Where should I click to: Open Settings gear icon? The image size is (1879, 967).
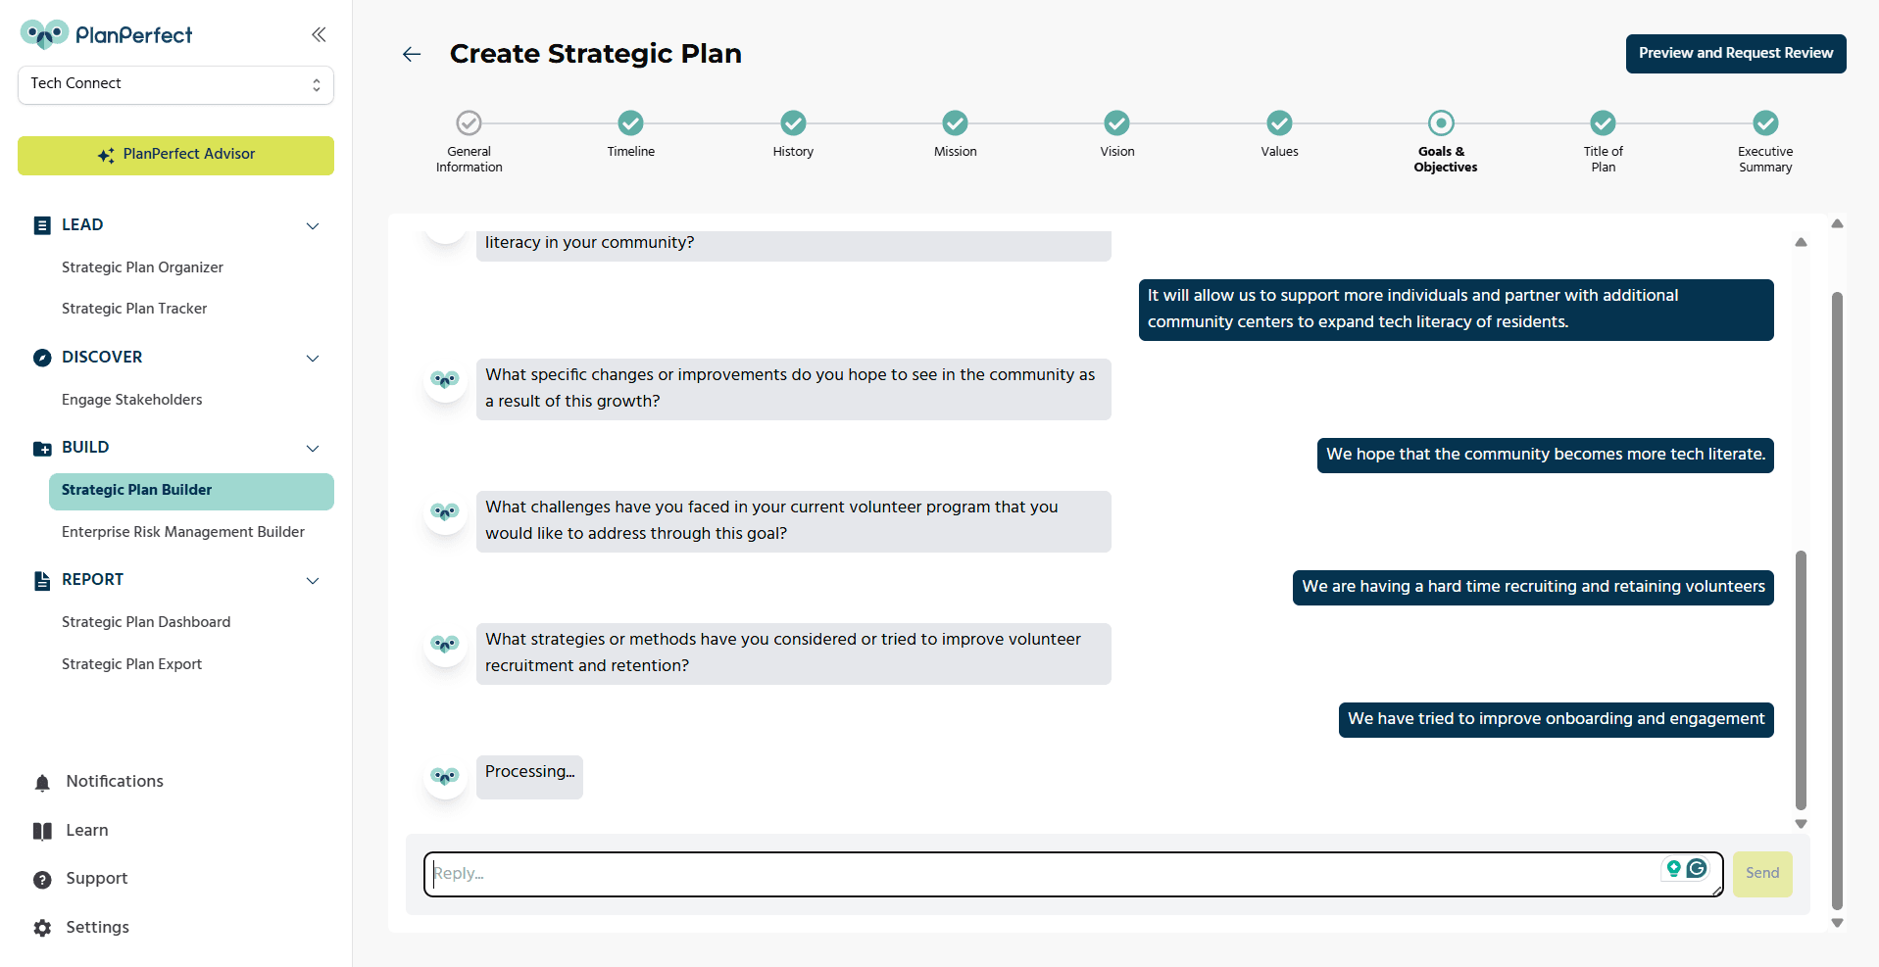pos(42,928)
